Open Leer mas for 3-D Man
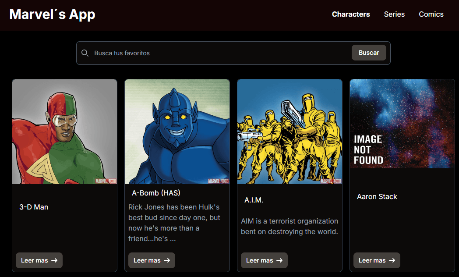The width and height of the screenshot is (459, 277). tap(39, 260)
